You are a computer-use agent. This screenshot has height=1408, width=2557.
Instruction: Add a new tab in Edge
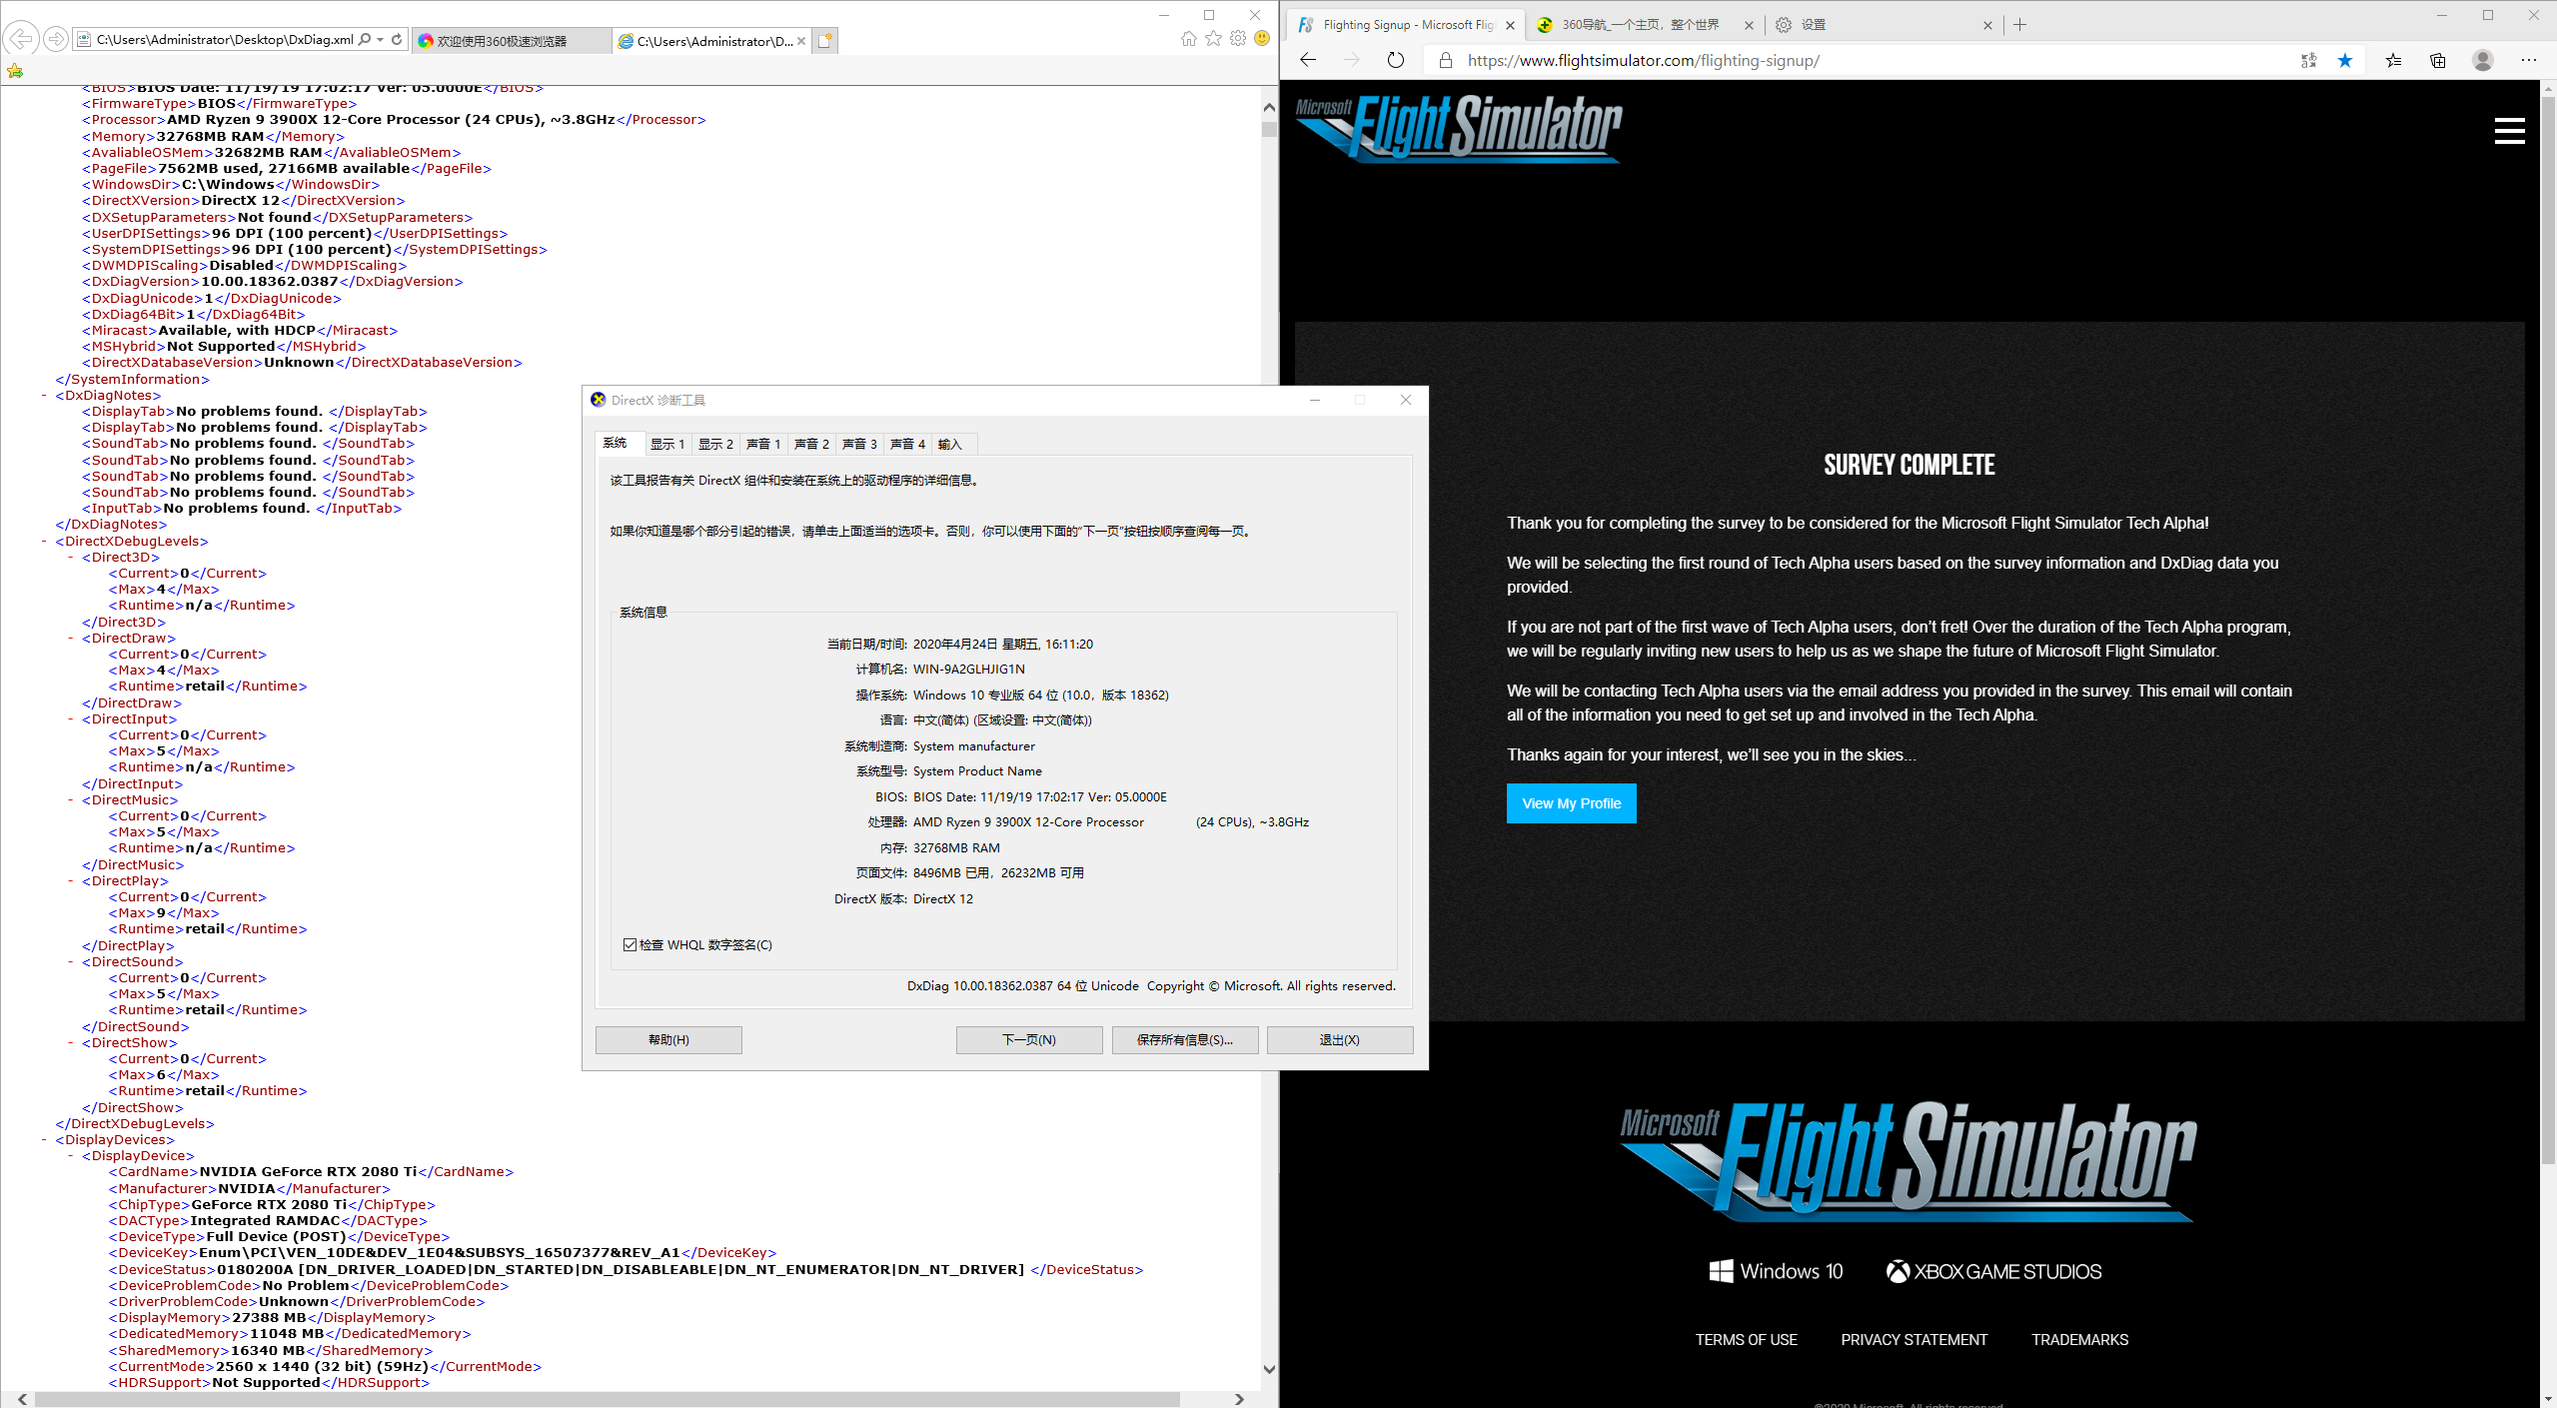click(x=2020, y=25)
